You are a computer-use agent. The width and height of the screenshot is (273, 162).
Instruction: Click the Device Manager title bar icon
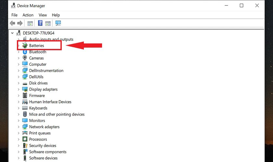point(13,6)
